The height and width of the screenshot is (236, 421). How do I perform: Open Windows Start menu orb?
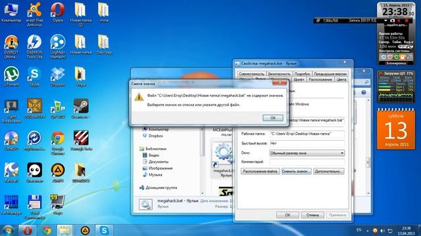coord(8,230)
